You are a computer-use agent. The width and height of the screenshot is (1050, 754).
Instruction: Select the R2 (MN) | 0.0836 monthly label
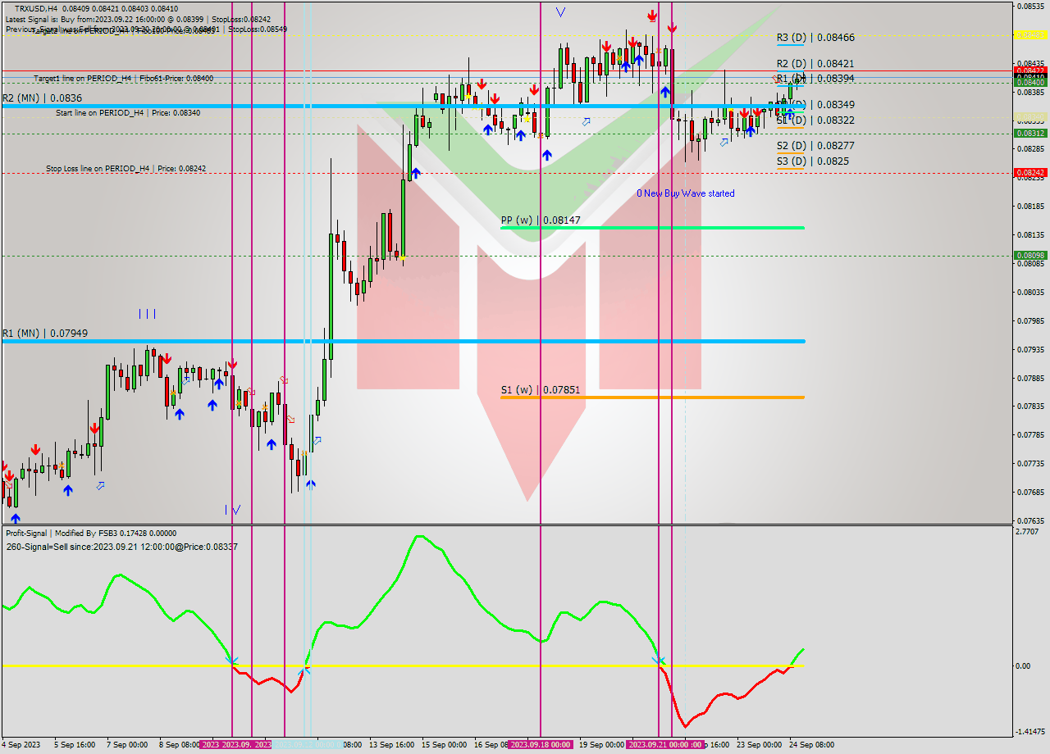pos(42,98)
